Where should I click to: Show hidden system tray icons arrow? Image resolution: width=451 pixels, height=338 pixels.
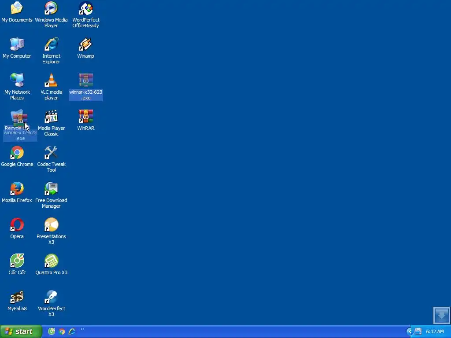[410, 332]
